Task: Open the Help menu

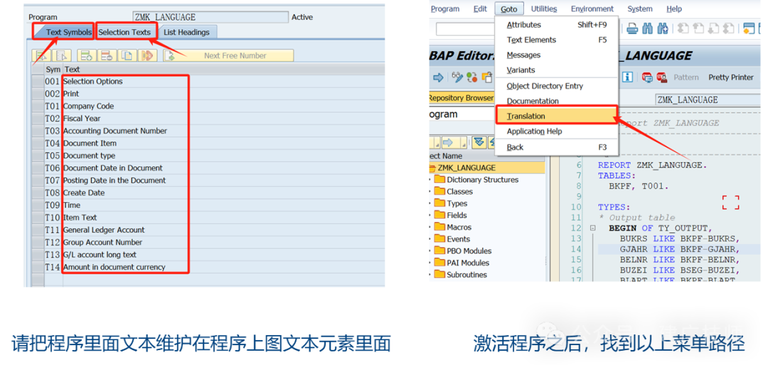Action: coord(674,9)
